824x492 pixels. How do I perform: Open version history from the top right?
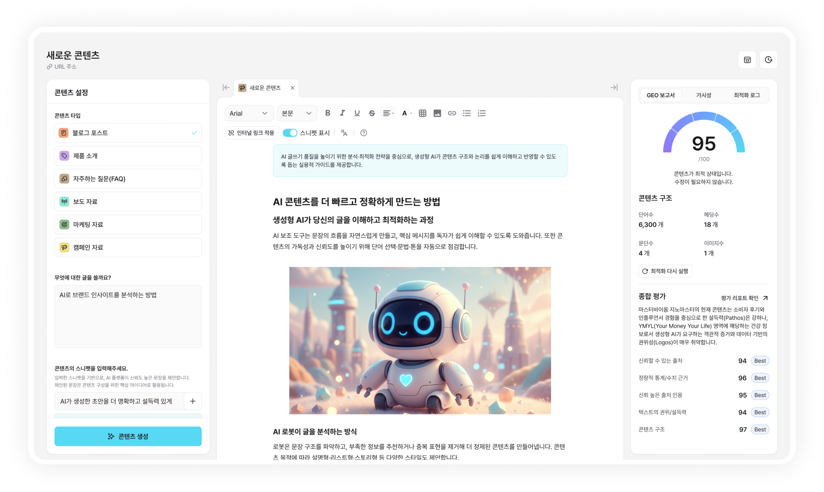point(769,60)
